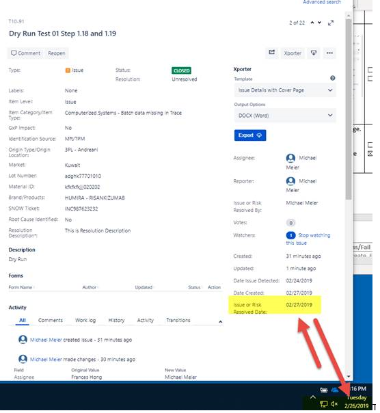Open the taskbar clock showing 2/26/2019

pos(356,397)
